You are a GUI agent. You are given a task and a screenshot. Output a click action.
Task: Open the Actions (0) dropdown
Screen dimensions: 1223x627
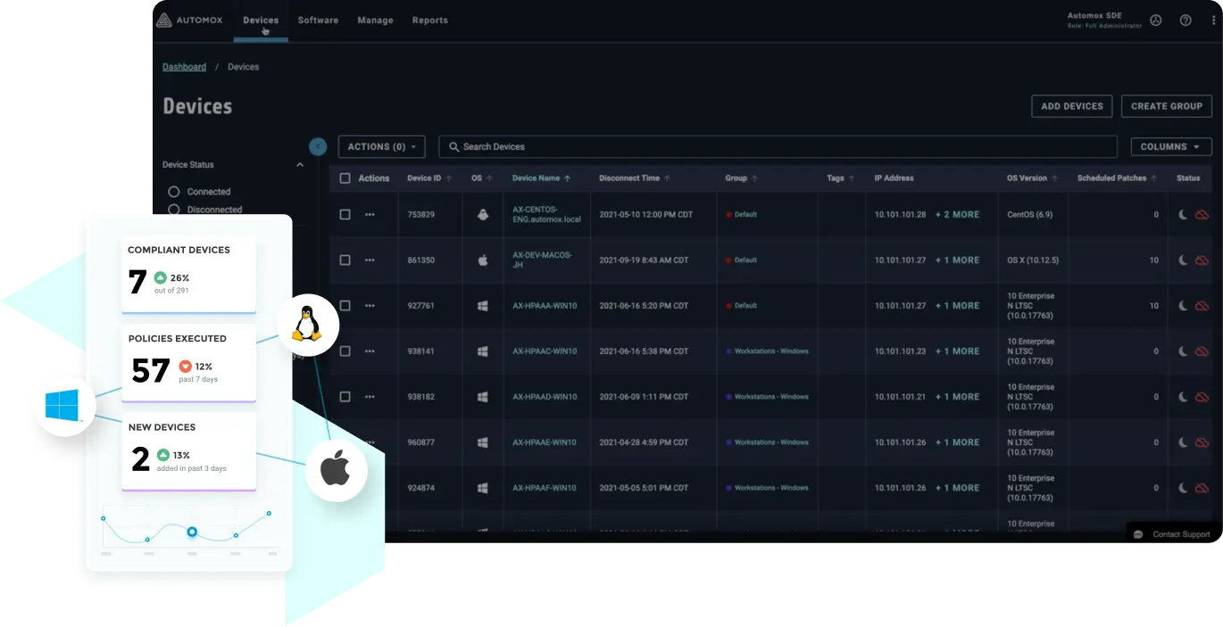click(x=381, y=147)
